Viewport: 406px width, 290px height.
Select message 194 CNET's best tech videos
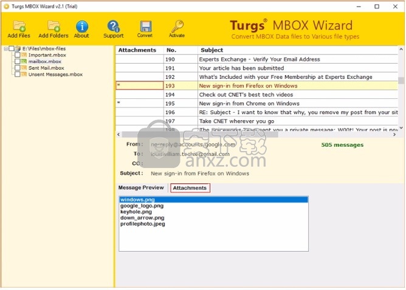tap(256, 95)
